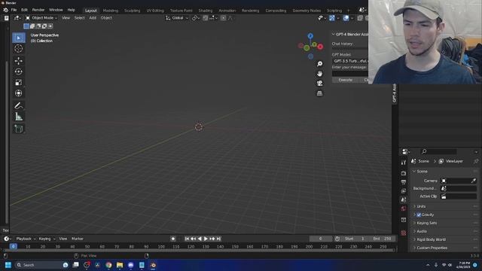The height and width of the screenshot is (271, 482).
Task: Select the Measure tool
Action: click(x=18, y=117)
